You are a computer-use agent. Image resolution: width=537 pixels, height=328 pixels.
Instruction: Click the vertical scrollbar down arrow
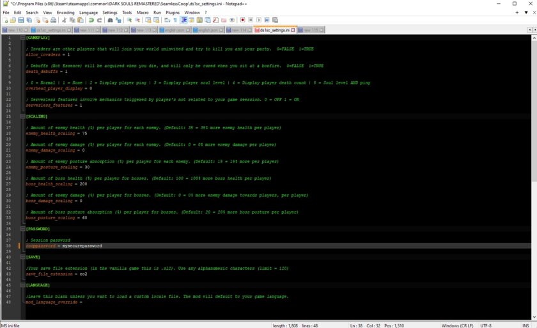(534, 317)
